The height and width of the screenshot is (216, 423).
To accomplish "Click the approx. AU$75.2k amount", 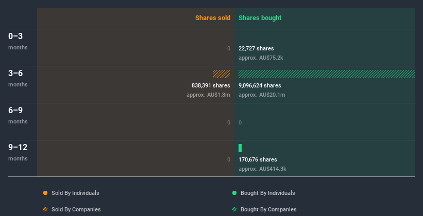I will pos(261,58).
